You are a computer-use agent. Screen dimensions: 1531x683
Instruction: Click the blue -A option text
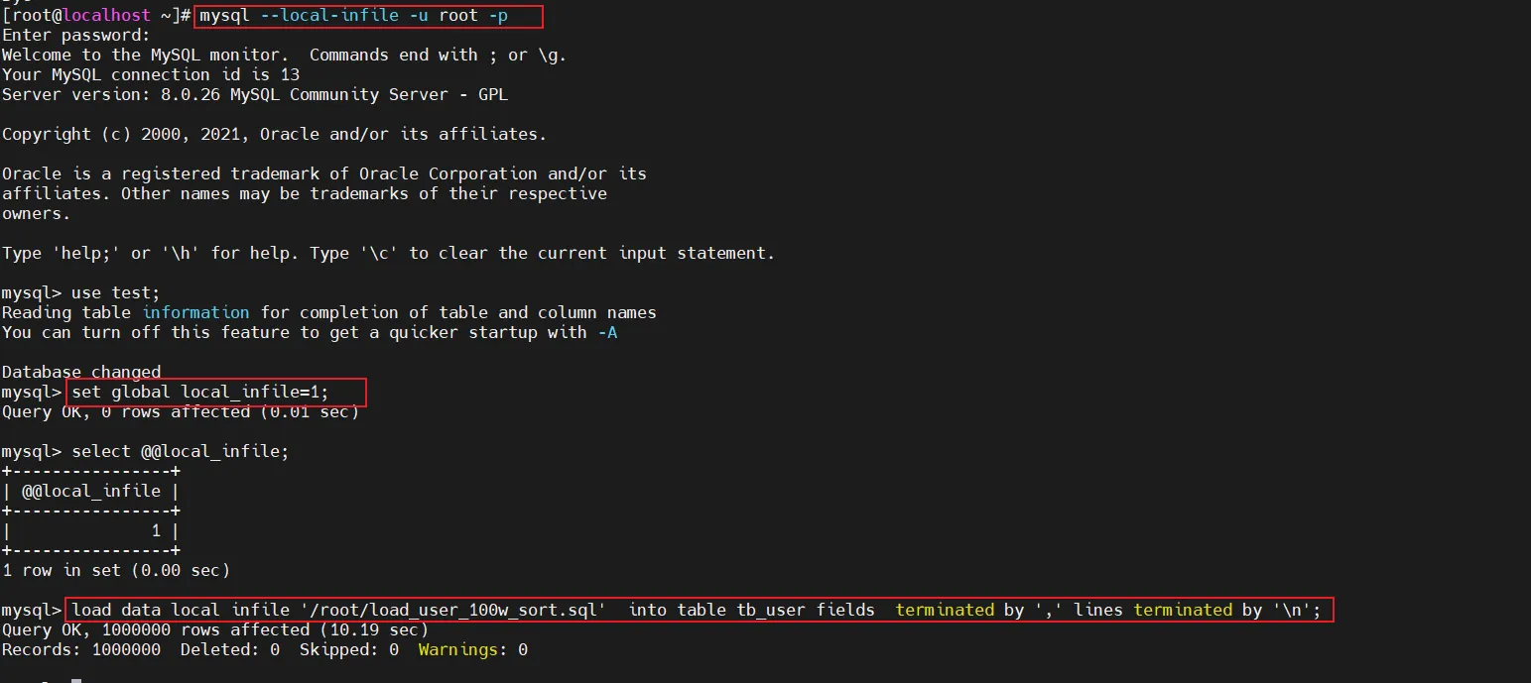pyautogui.click(x=607, y=333)
